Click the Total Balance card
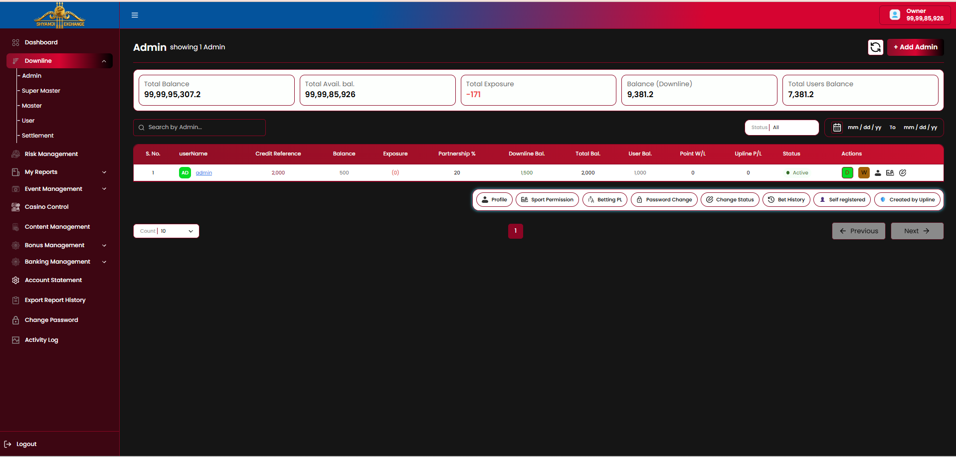Image resolution: width=956 pixels, height=457 pixels. tap(216, 90)
